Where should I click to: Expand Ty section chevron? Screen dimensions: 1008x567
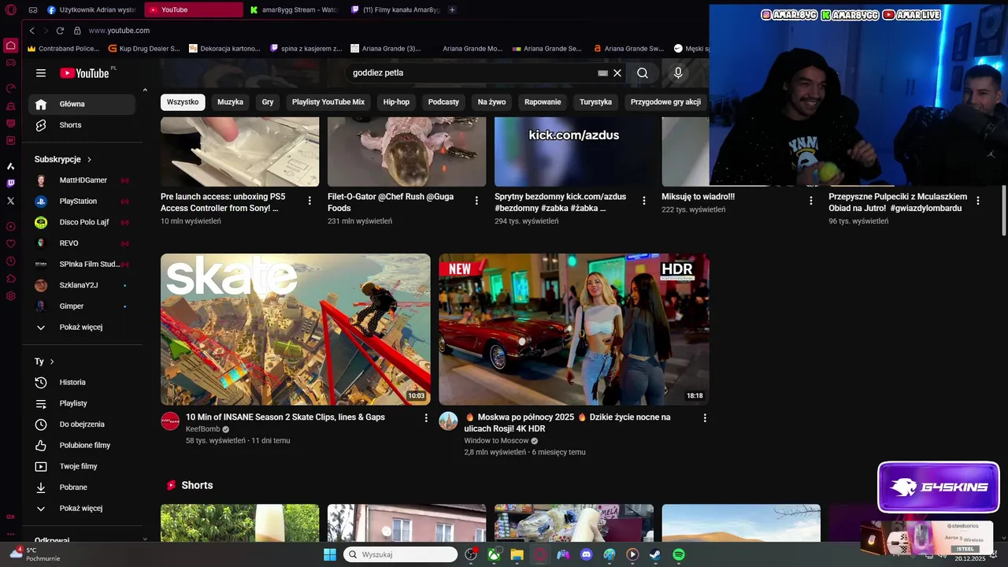click(52, 361)
